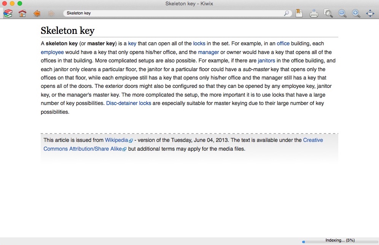Navigate forward with the grayed arrow
This screenshot has width=379, height=245.
(51, 13)
